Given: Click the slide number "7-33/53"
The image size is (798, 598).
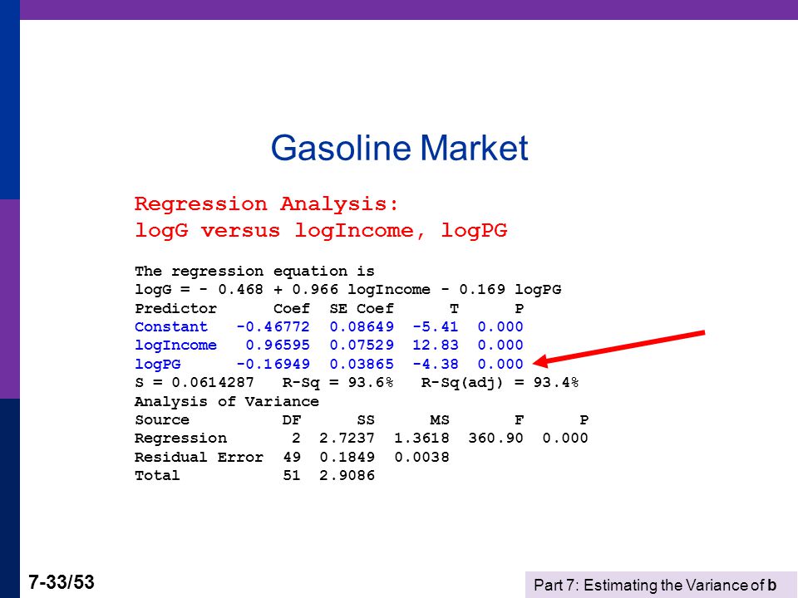Looking at the screenshot, I should tap(62, 582).
